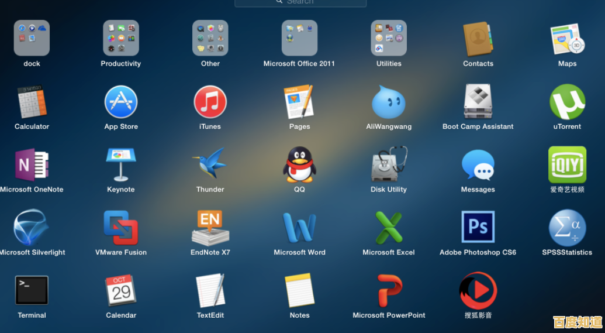Launch the App Store

click(121, 102)
